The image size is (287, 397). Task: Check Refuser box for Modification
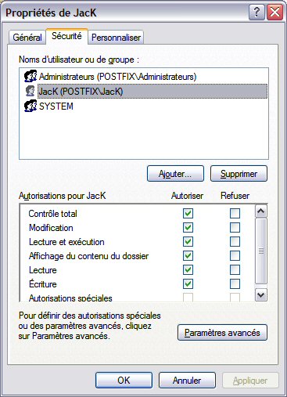pyautogui.click(x=235, y=227)
